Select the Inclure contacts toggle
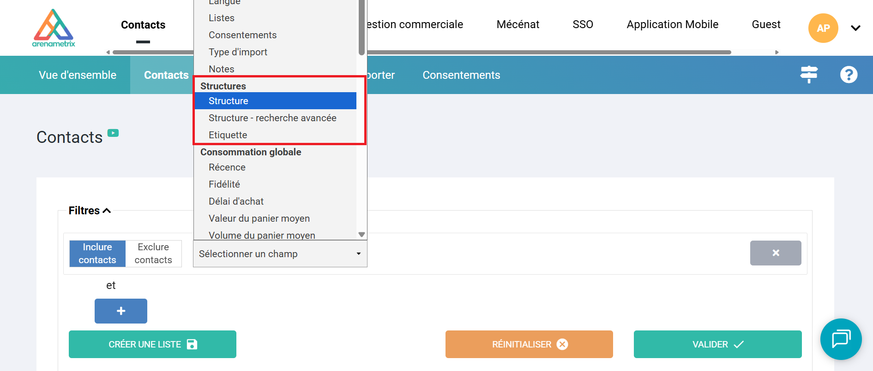This screenshot has height=371, width=873. click(97, 253)
